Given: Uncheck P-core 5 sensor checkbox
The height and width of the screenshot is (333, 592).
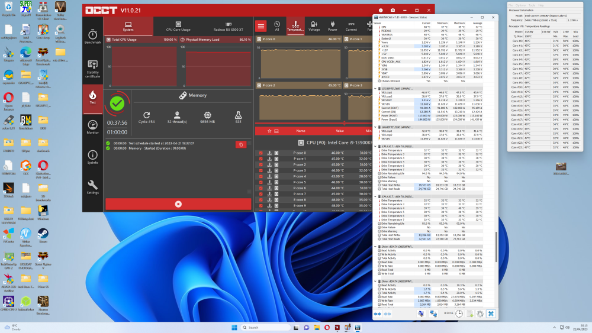Looking at the screenshot, I should click(x=261, y=182).
